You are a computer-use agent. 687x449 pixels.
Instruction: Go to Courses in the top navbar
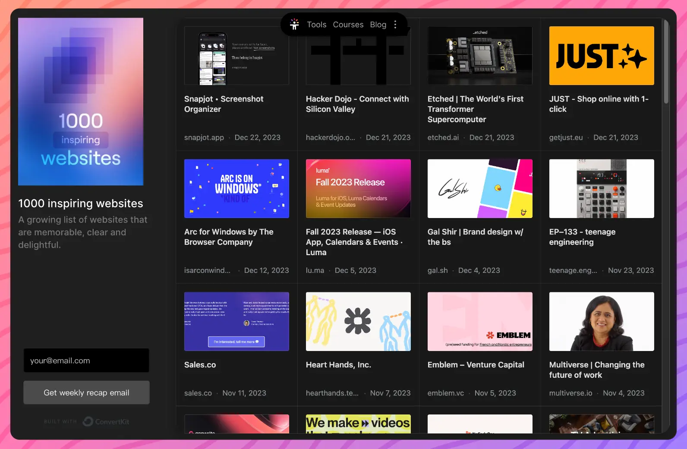[348, 25]
